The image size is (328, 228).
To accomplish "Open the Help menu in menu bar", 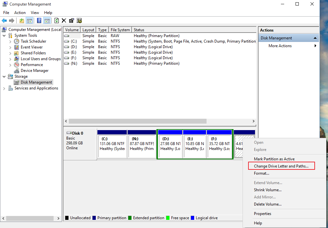I will pos(48,13).
